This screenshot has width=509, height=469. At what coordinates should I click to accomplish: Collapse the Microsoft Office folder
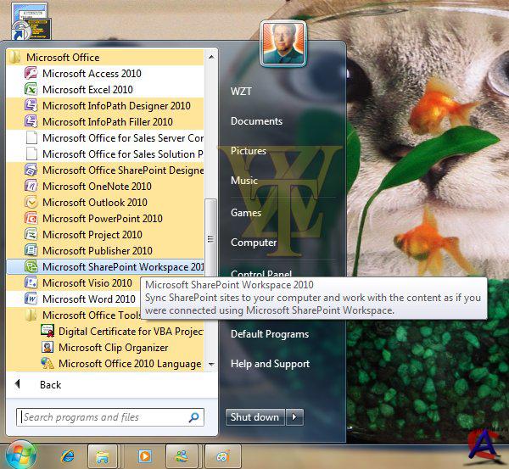tap(62, 58)
